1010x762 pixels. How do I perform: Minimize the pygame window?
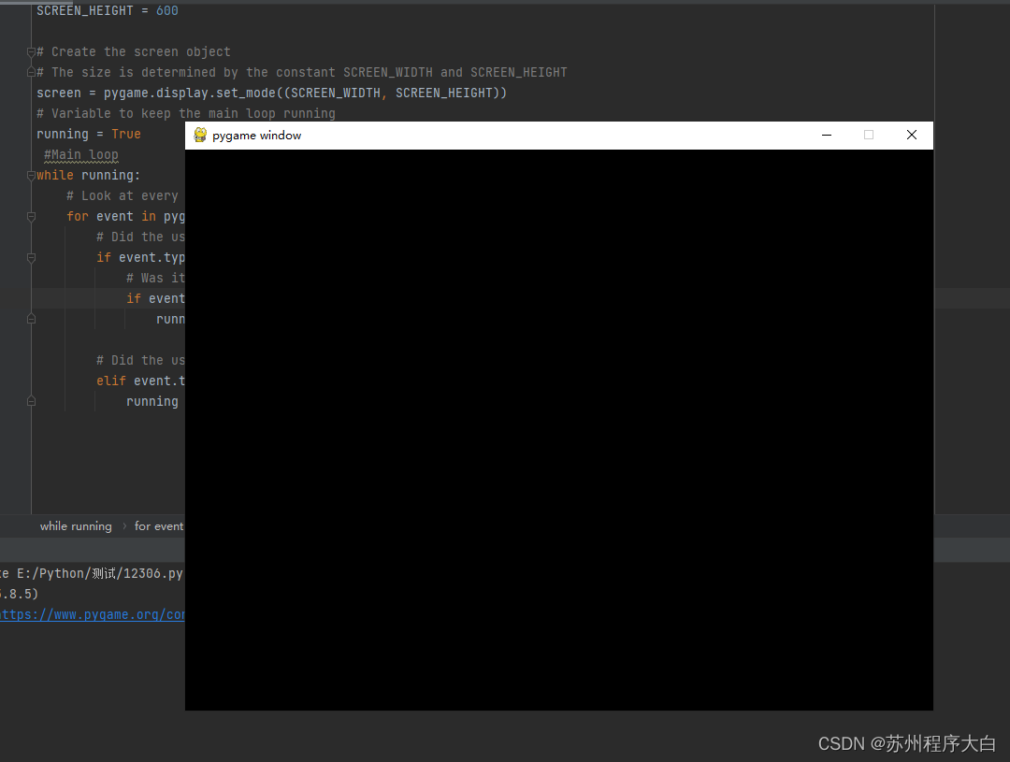[x=827, y=135]
